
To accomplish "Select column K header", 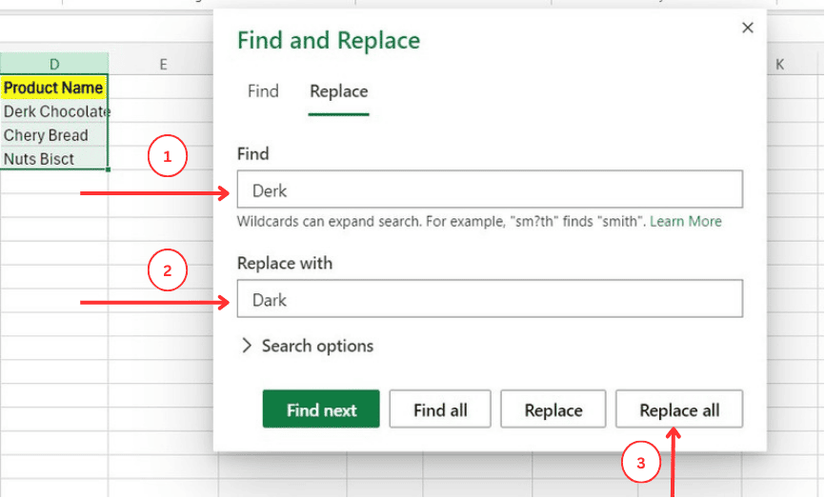I will (x=779, y=64).
